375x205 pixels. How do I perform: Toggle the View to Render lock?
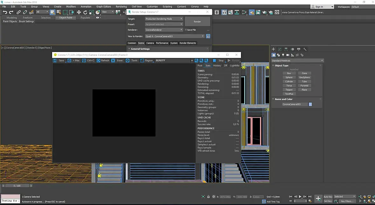click(208, 36)
